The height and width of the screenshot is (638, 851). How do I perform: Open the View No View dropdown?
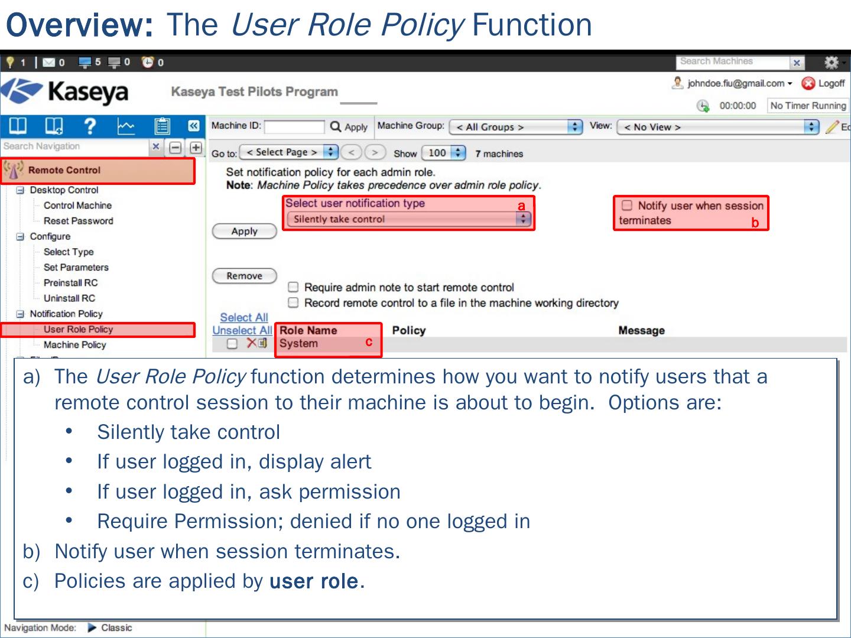[x=717, y=127]
